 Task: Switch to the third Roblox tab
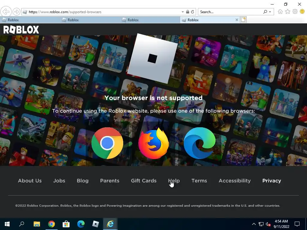pos(150,20)
